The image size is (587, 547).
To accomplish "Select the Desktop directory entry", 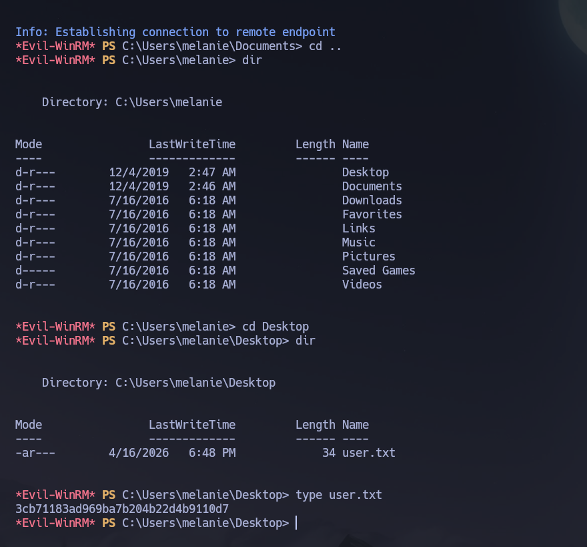I will coord(365,172).
